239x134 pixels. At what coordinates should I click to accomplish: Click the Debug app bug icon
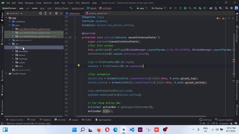185,8
